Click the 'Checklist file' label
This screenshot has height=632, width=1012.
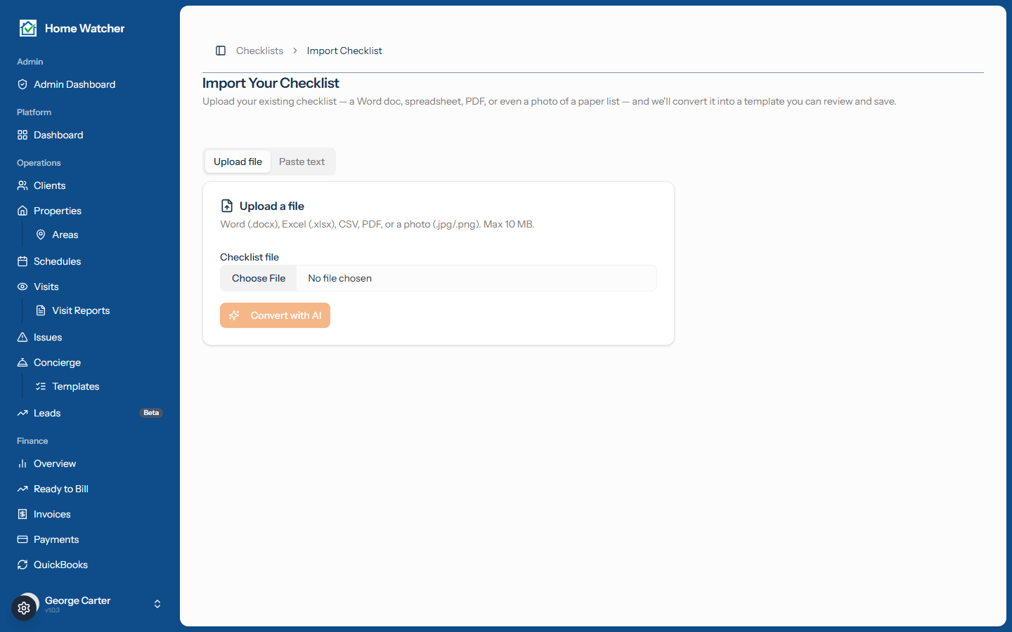click(x=249, y=257)
